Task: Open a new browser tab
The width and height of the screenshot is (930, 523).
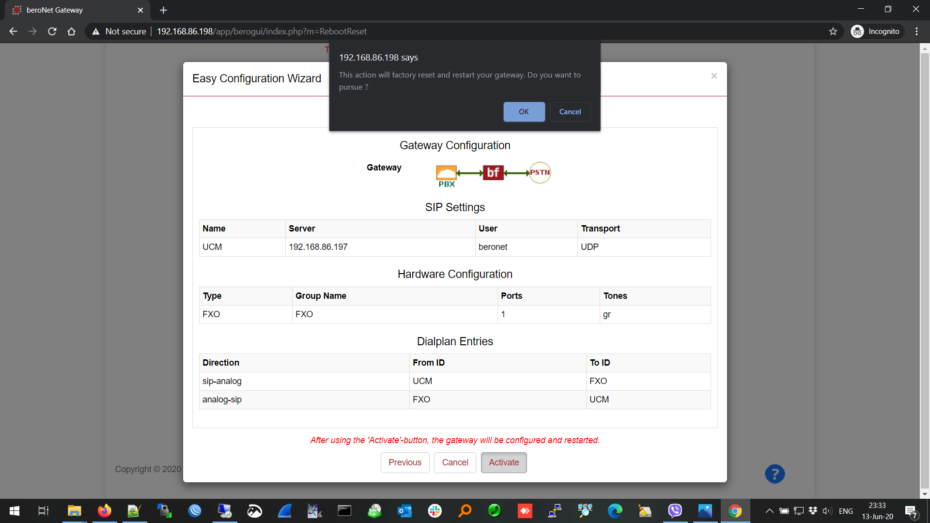Action: (x=163, y=10)
